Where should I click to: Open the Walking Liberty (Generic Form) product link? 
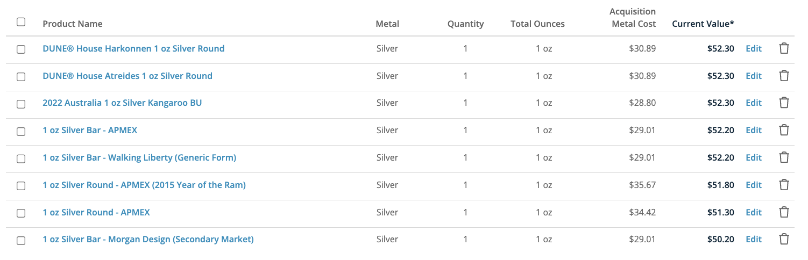coord(139,157)
